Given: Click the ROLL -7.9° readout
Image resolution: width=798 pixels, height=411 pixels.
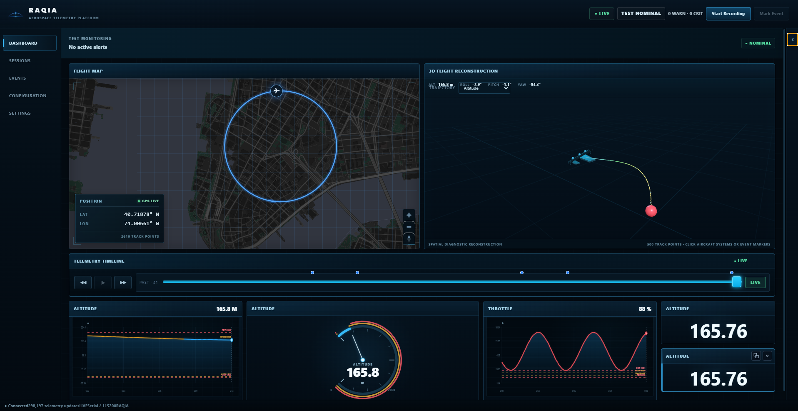Looking at the screenshot, I should click(471, 85).
